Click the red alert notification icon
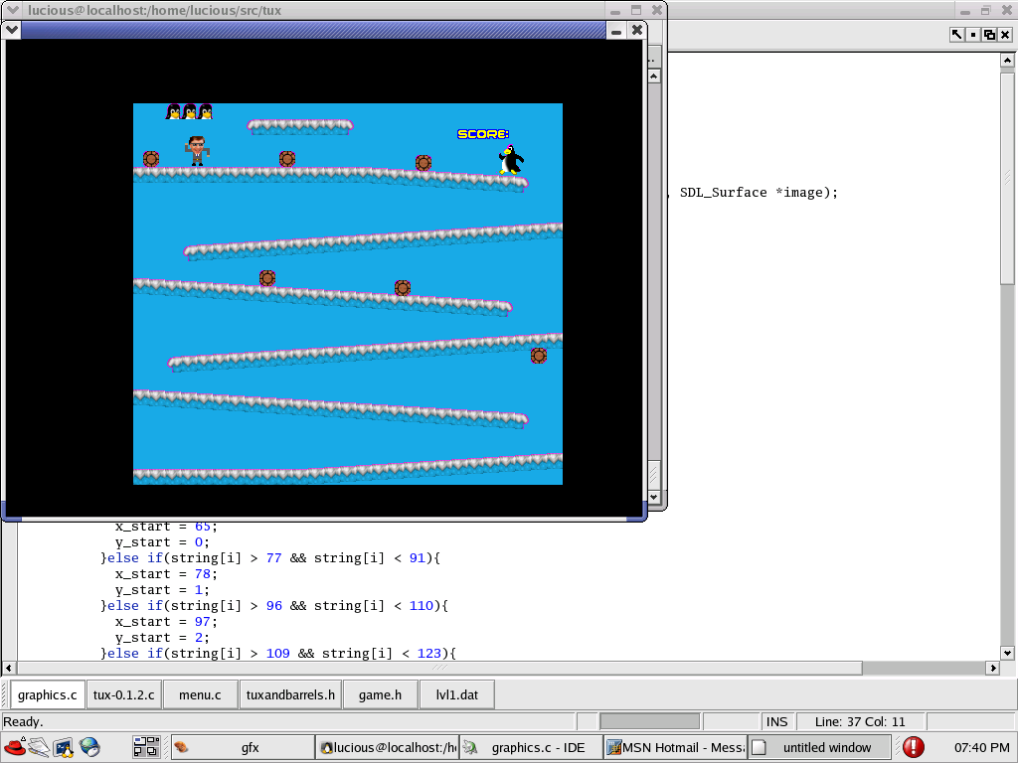This screenshot has height=763, width=1018. pyautogui.click(x=913, y=747)
